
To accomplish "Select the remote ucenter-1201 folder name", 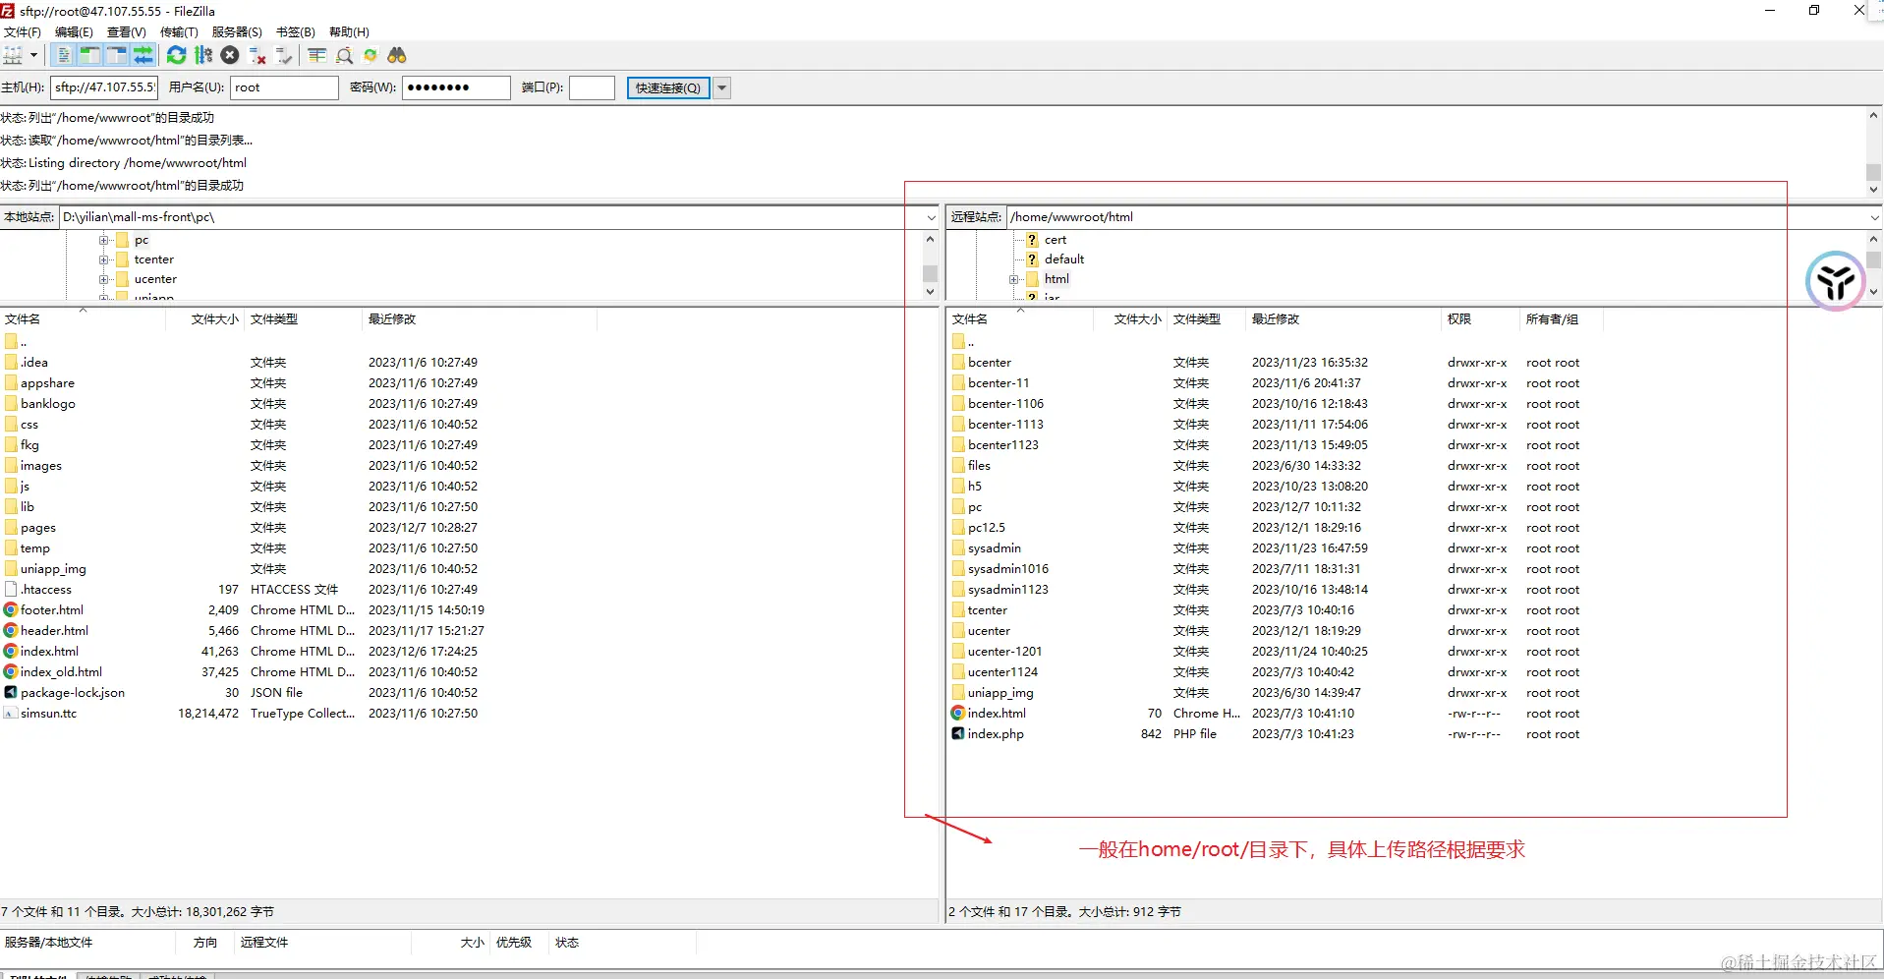I will 1004,652.
